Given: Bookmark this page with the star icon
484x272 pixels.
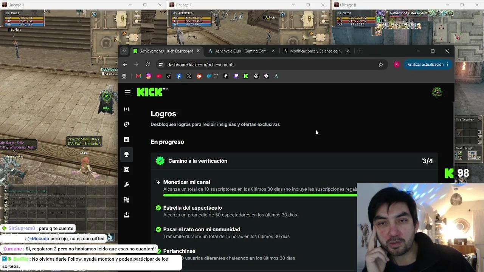Looking at the screenshot, I should 381,65.
